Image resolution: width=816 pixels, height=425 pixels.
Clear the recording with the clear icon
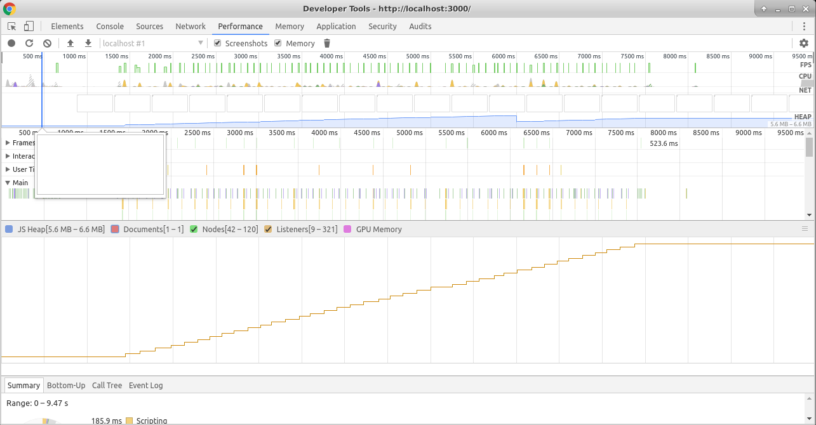tap(47, 43)
